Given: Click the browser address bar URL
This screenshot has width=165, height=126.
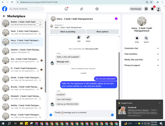Looking at the screenshot, I should point(39,2).
